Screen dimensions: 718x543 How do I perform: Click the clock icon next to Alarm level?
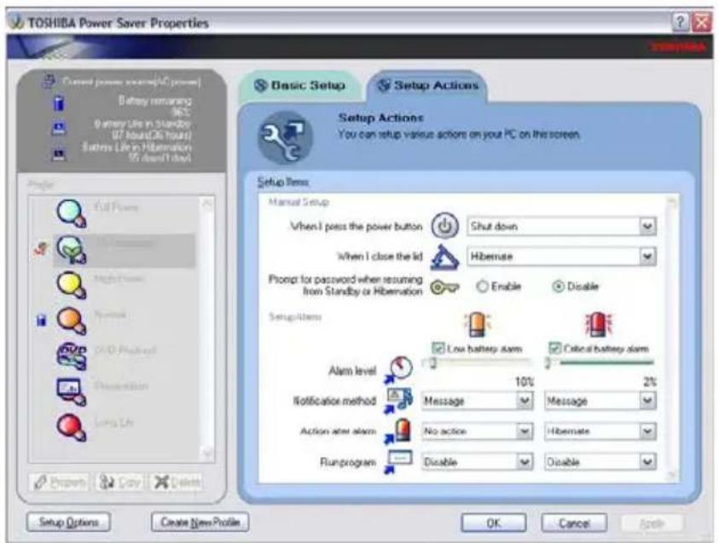pos(398,369)
